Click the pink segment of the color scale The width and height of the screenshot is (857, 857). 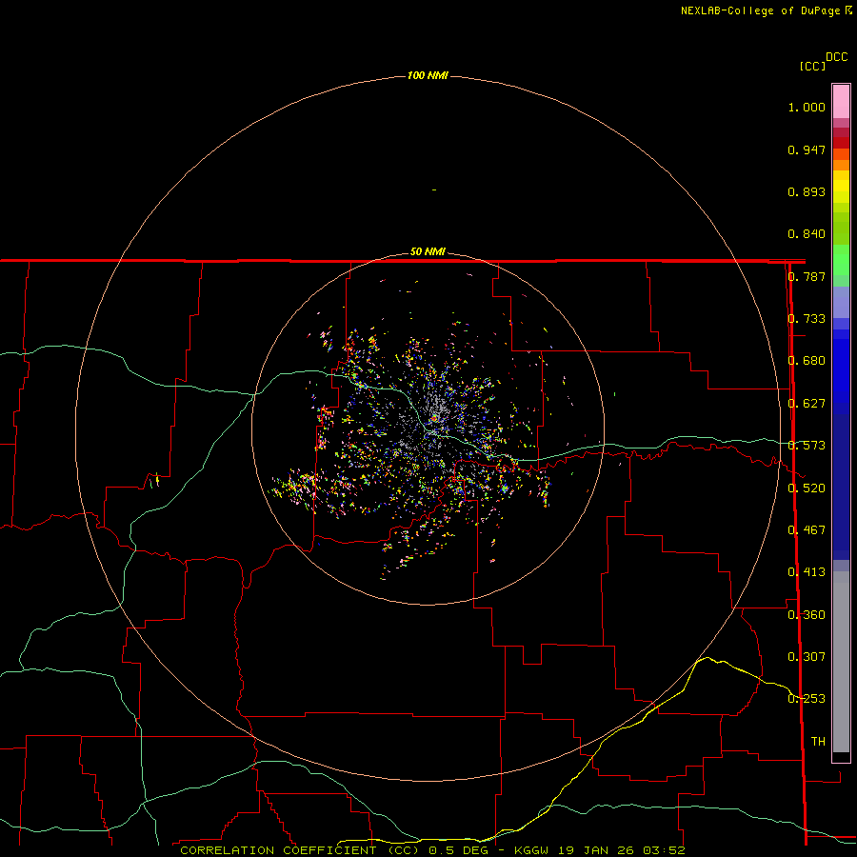[x=841, y=102]
